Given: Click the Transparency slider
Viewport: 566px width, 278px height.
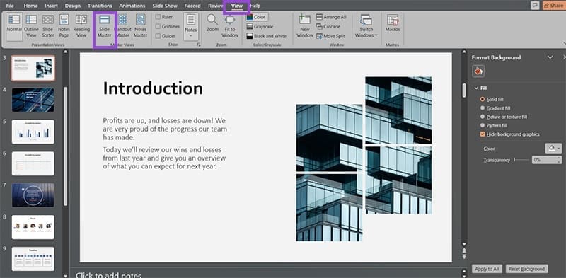Looking at the screenshot, I should click(x=521, y=160).
